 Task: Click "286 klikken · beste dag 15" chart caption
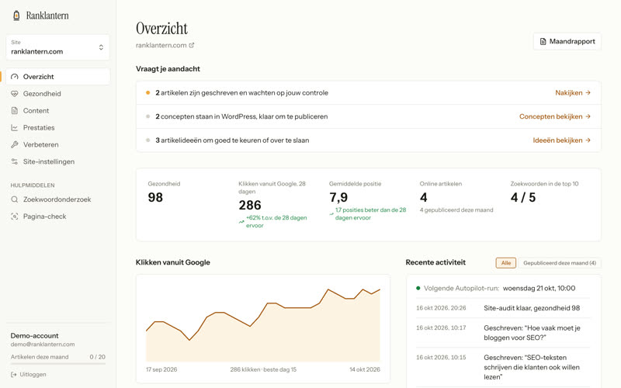tap(263, 369)
